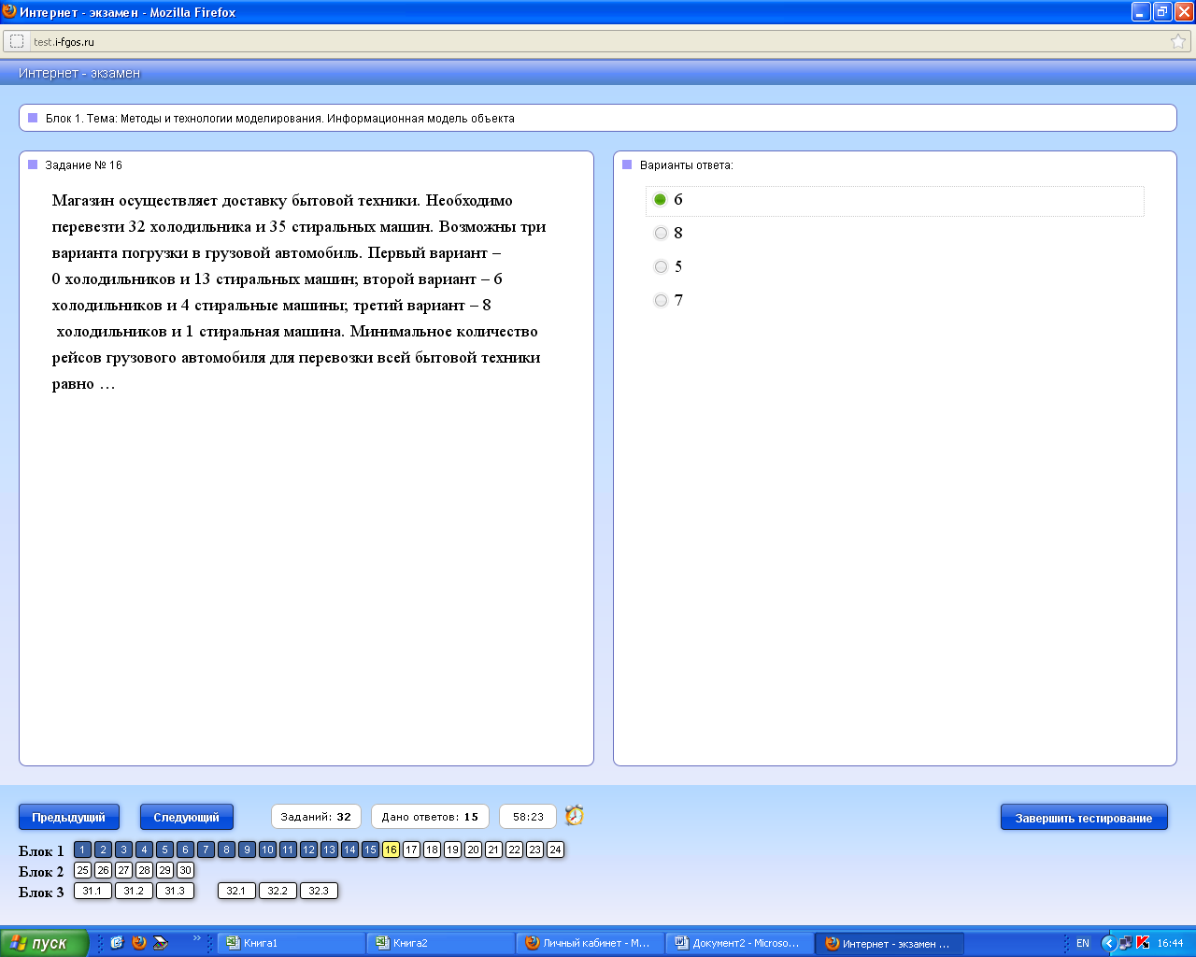This screenshot has height=957, width=1196.
Task: Jump to question 30
Action: [x=185, y=870]
